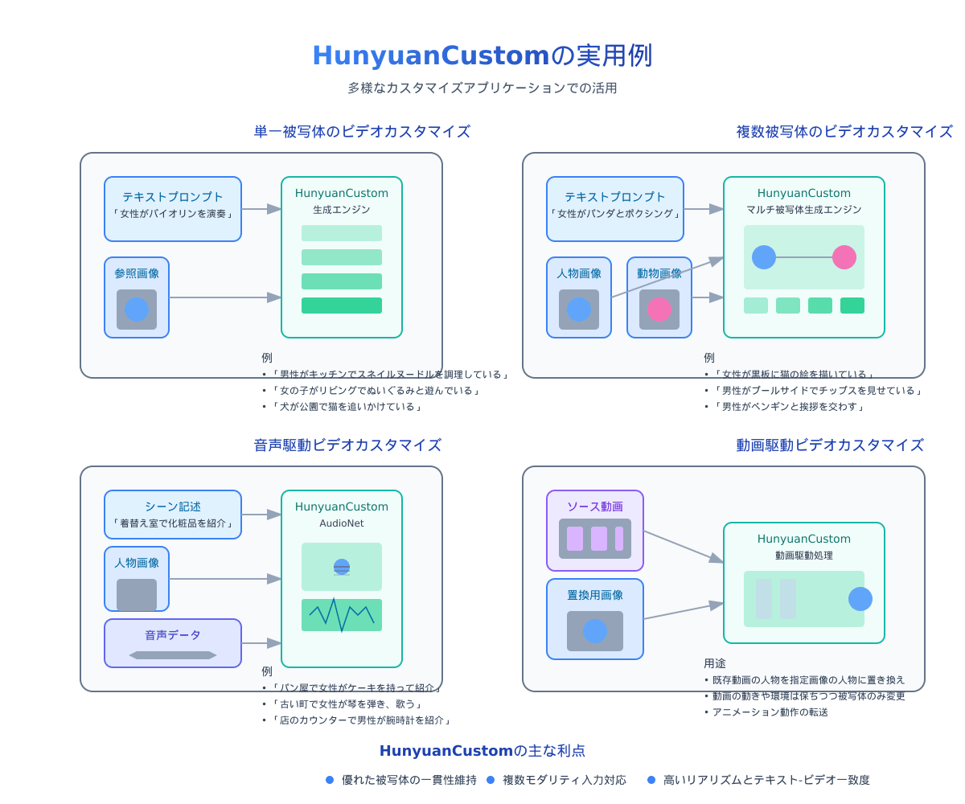Click the 動物画像 label
Screen dimensions: 965x804
tap(659, 273)
